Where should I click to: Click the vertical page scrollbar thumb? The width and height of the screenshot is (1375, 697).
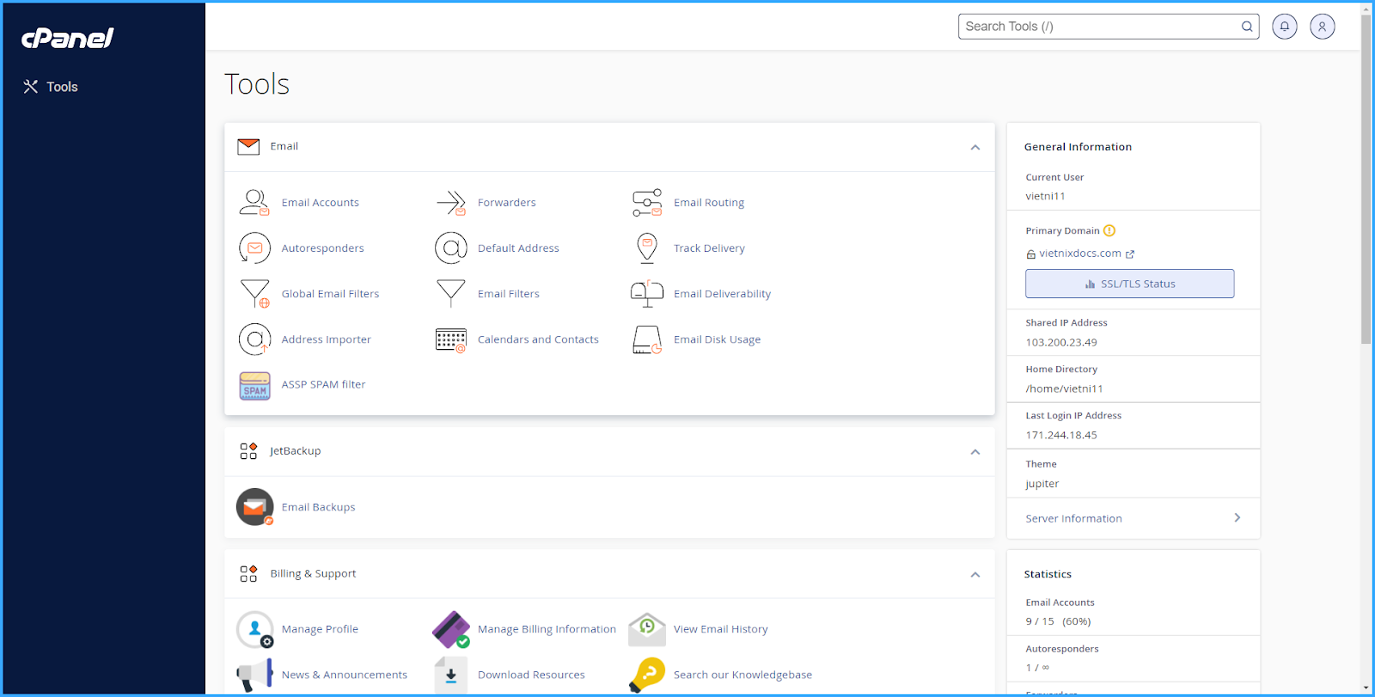(1366, 179)
